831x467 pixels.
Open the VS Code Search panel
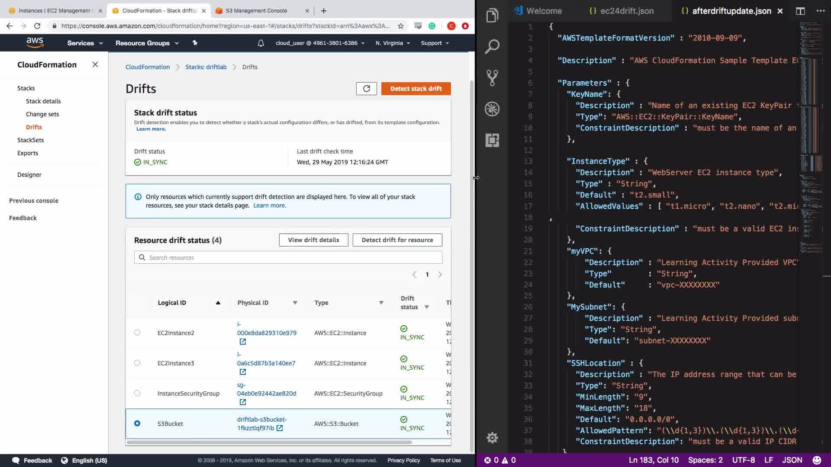click(x=492, y=46)
